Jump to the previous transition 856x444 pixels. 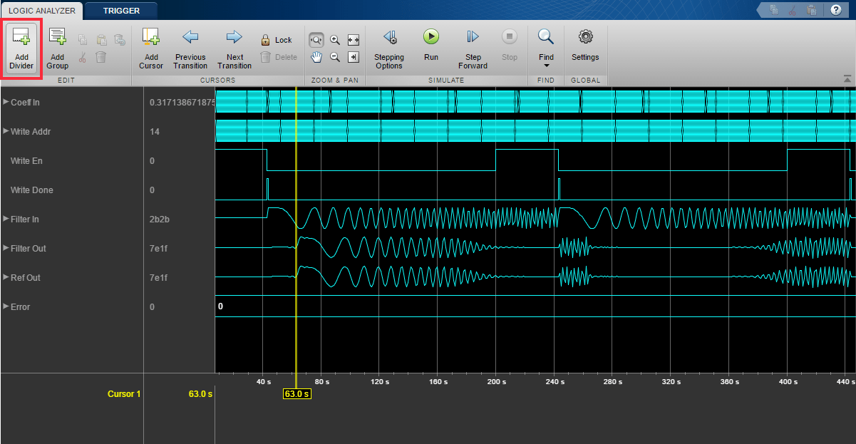pyautogui.click(x=190, y=48)
